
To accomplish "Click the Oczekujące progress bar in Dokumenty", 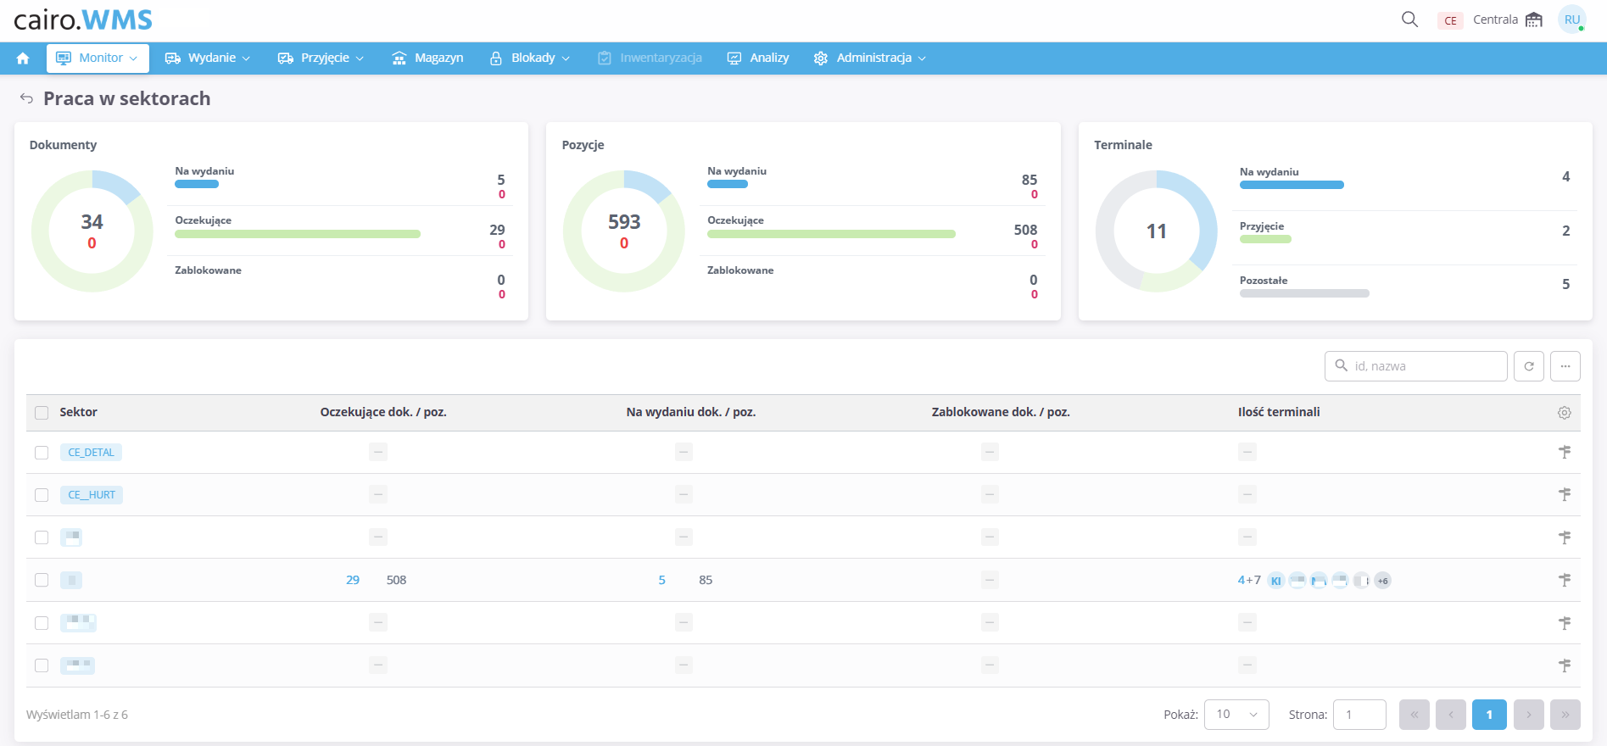I will pyautogui.click(x=298, y=234).
